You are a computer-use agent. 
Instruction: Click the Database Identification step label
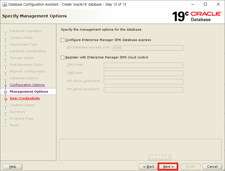pos(28,51)
